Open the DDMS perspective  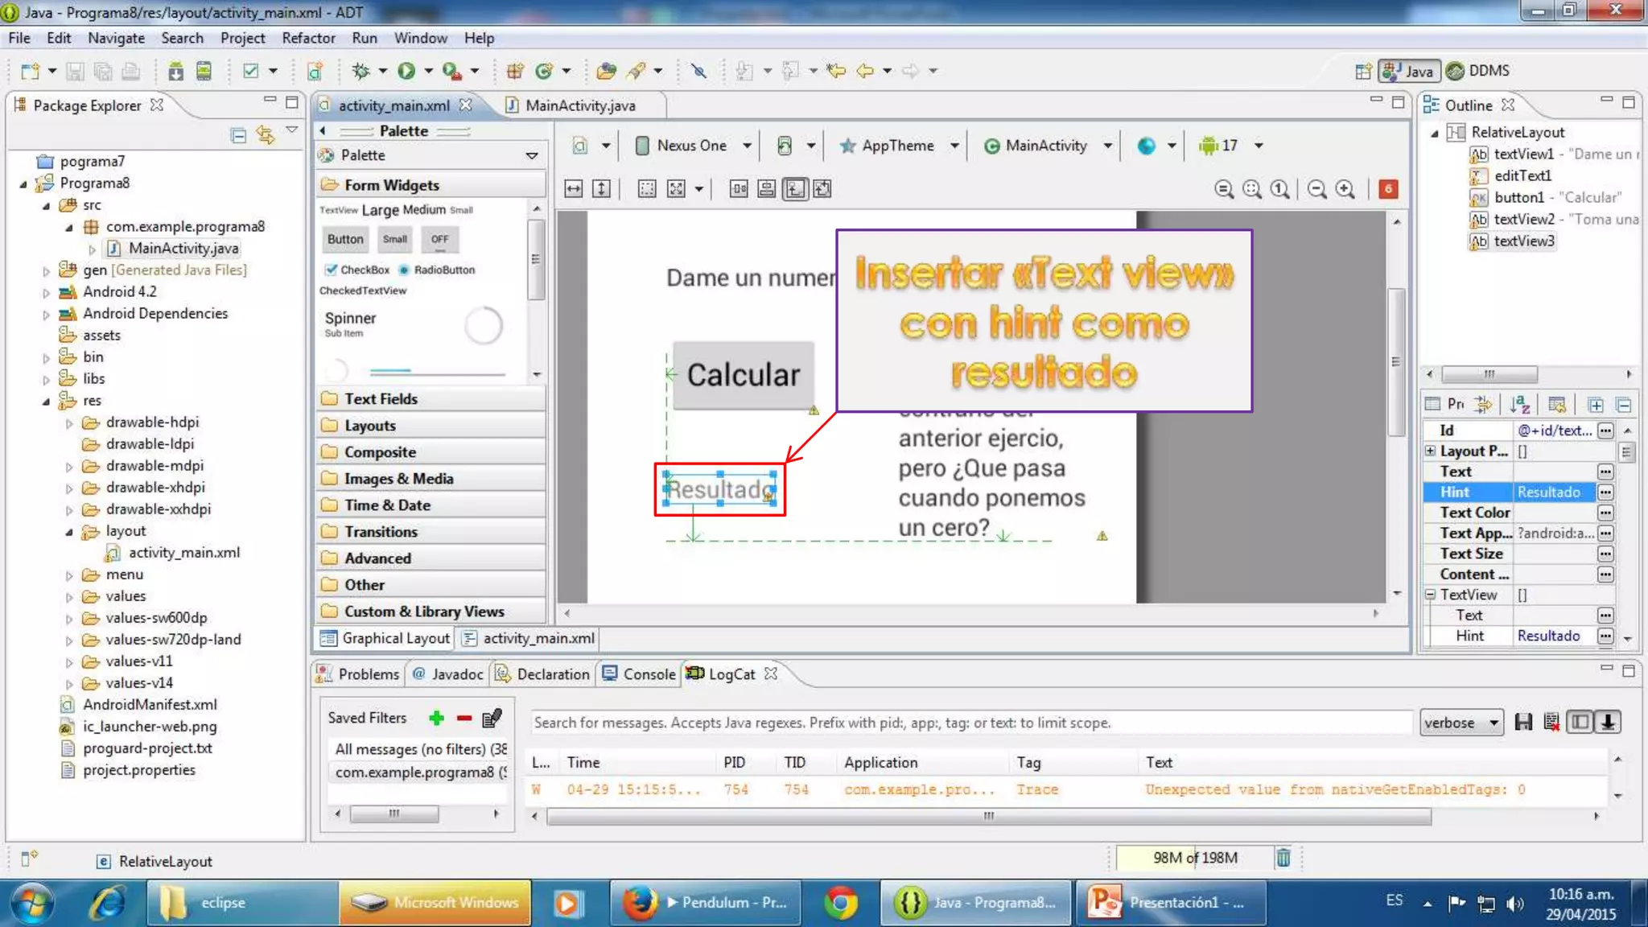click(1478, 71)
